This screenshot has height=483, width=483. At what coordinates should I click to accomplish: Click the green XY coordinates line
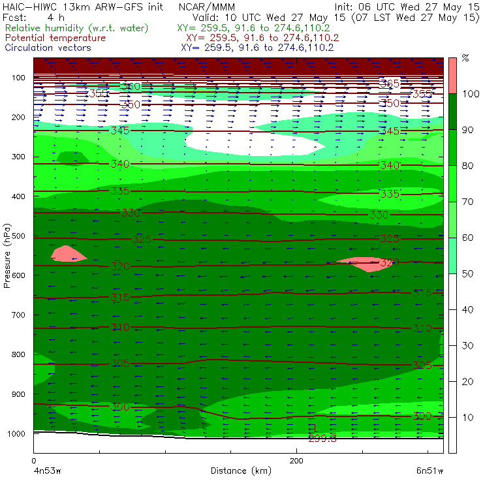(253, 28)
